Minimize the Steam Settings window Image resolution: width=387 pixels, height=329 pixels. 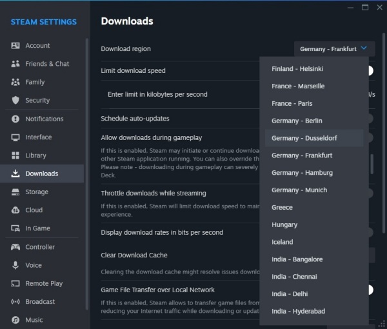click(350, 8)
